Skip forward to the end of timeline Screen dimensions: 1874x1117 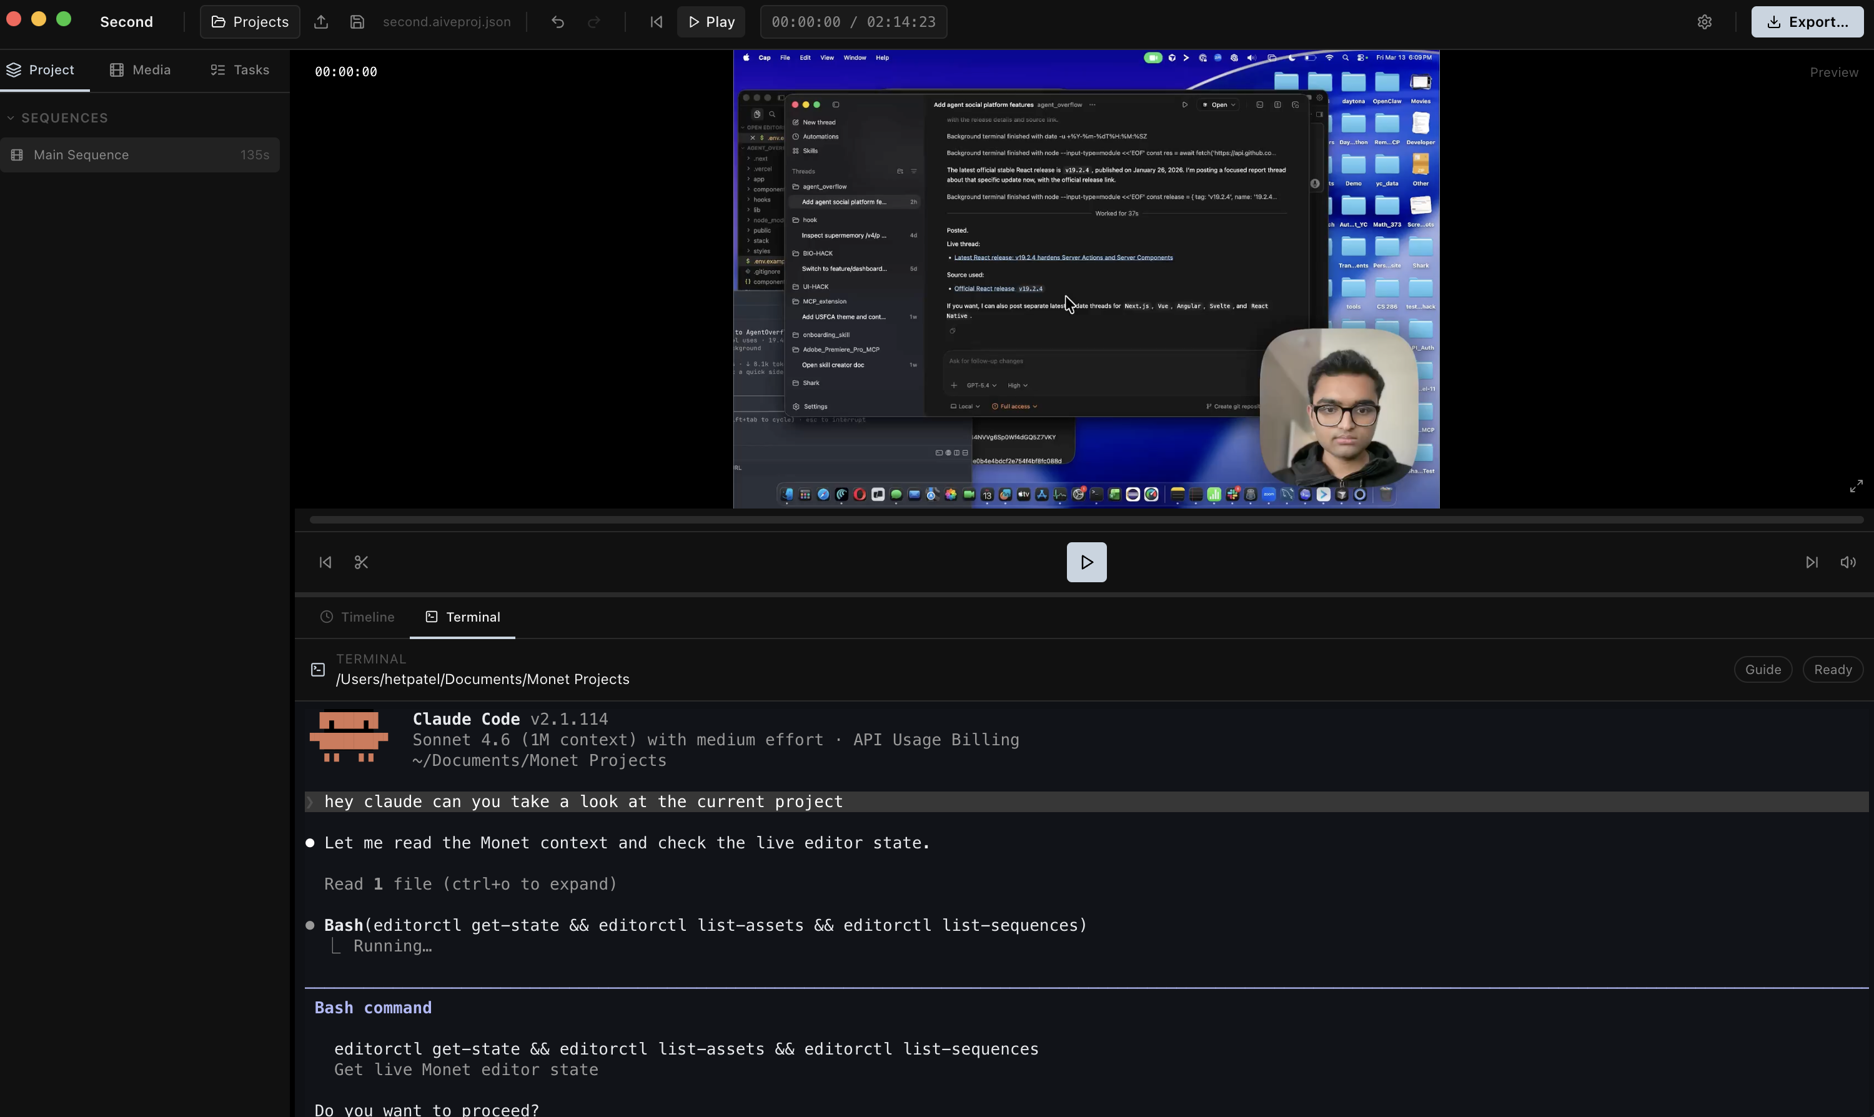[1812, 562]
